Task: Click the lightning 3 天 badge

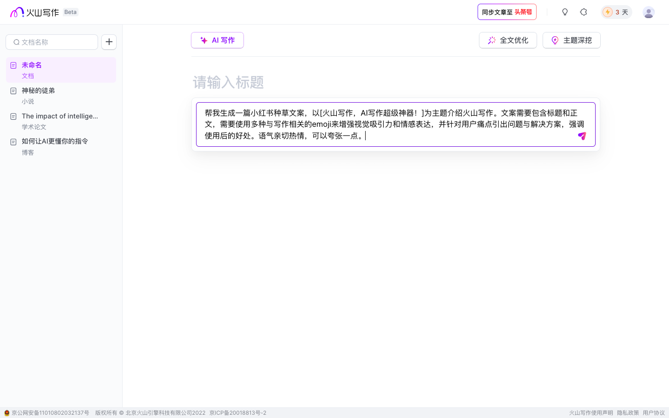Action: pos(616,12)
